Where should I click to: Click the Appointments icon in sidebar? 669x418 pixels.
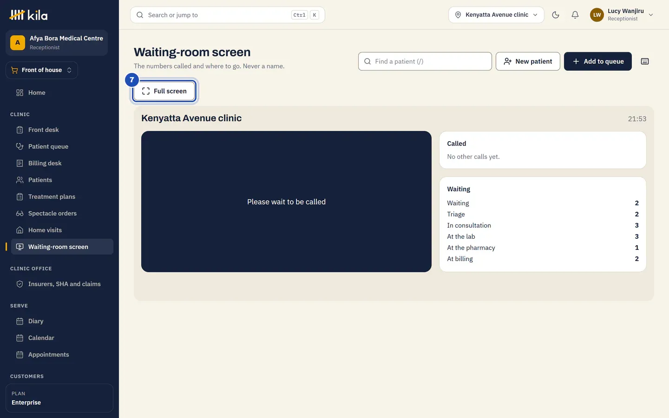pyautogui.click(x=20, y=354)
